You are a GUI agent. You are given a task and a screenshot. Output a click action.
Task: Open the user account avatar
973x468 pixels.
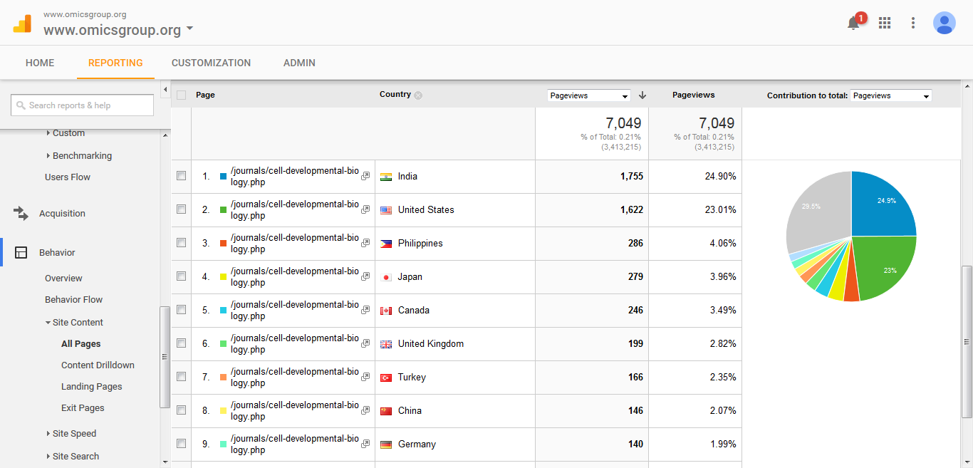pyautogui.click(x=945, y=23)
